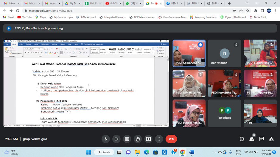Screen dimensions: 280x157
Task: Toggle closed captions button
Action: tap(127, 139)
